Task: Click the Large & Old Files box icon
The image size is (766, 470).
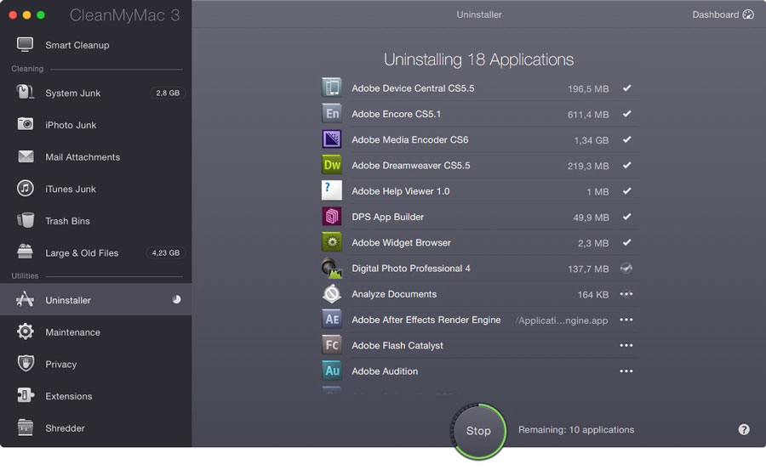Action: pyautogui.click(x=25, y=252)
